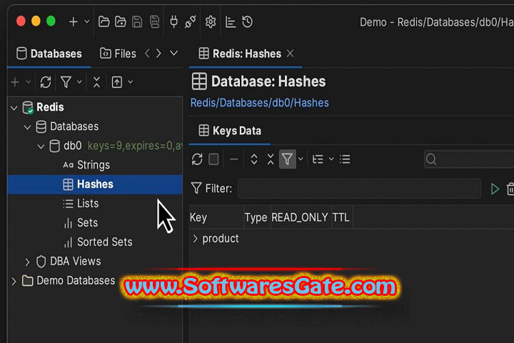Image resolution: width=514 pixels, height=343 pixels.
Task: Collapse all nodes in Databases panel
Action: tap(96, 82)
